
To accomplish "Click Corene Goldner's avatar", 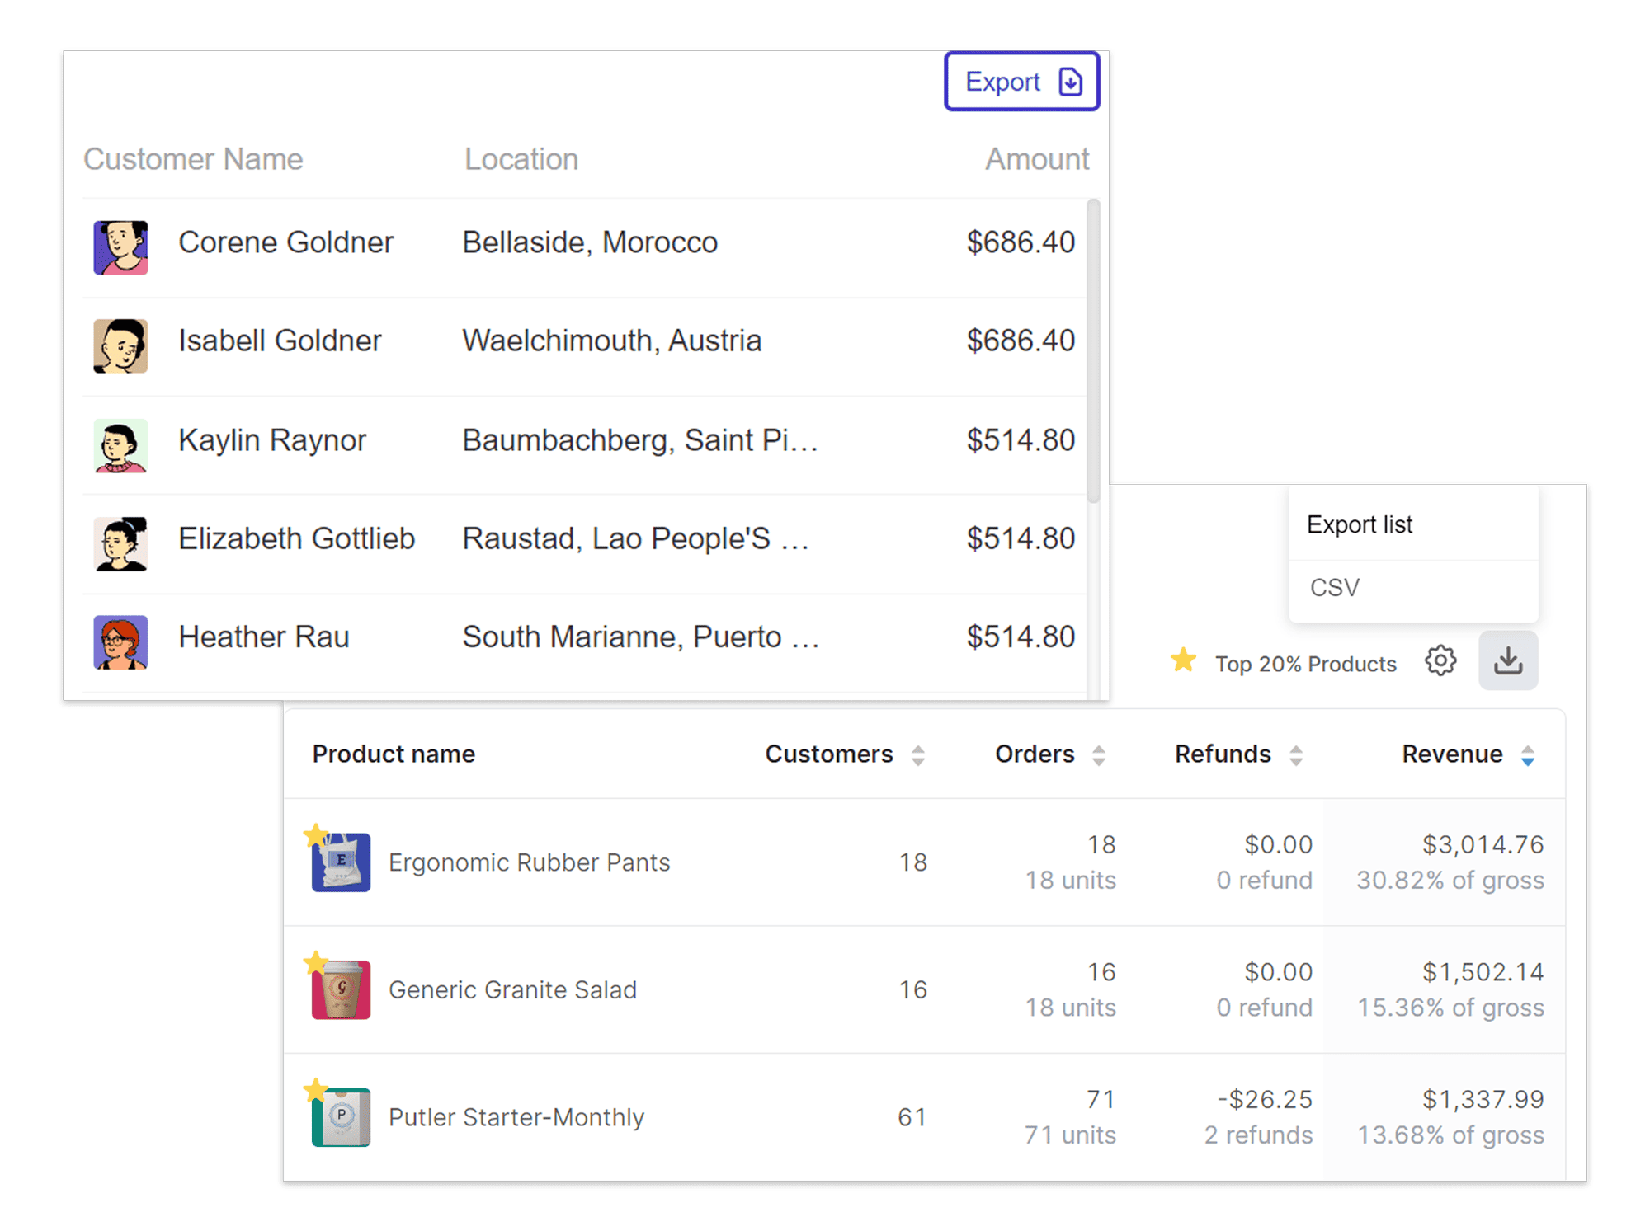I will pyautogui.click(x=120, y=247).
